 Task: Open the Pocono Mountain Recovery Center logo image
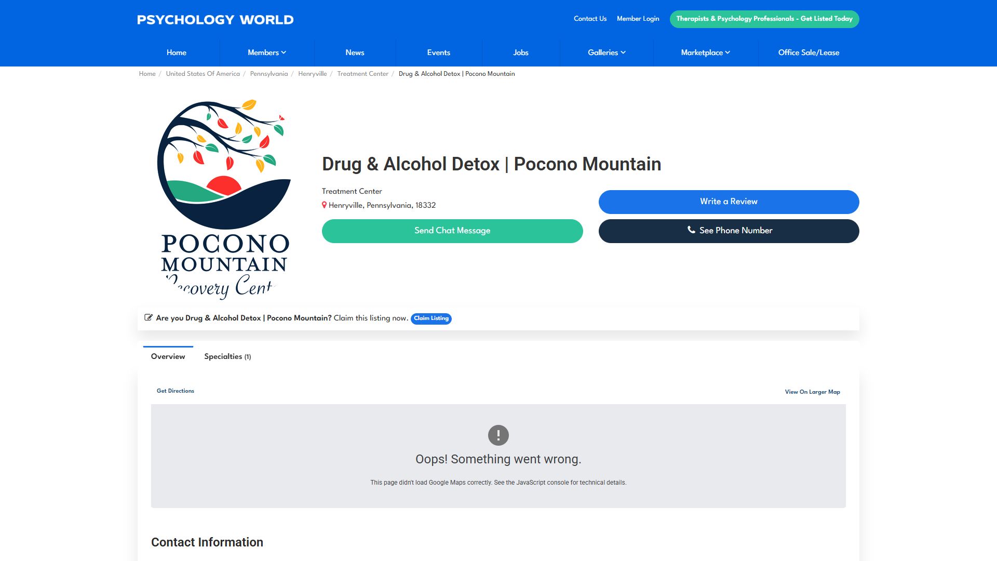point(224,200)
